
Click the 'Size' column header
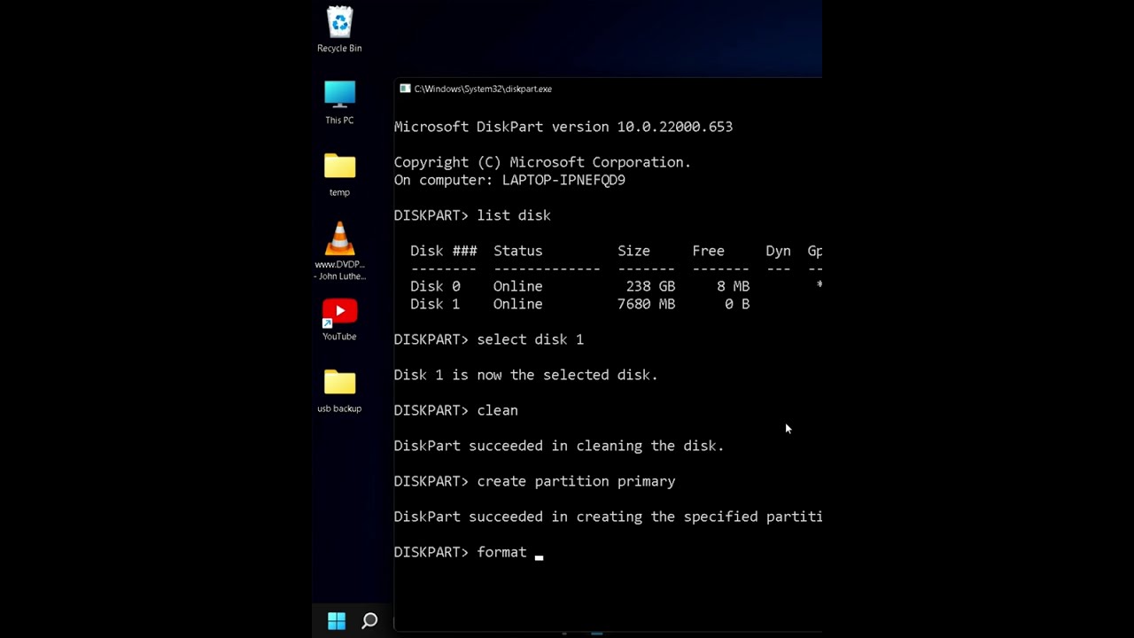(x=633, y=251)
